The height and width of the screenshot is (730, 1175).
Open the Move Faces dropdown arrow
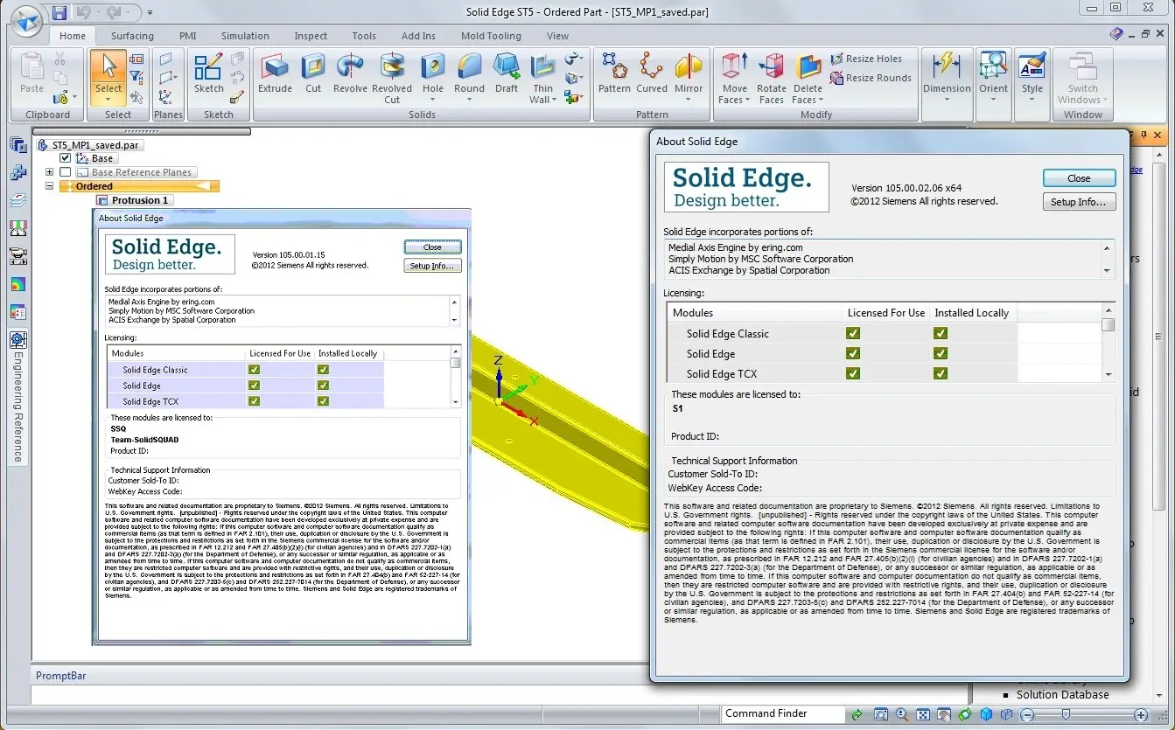pyautogui.click(x=747, y=100)
